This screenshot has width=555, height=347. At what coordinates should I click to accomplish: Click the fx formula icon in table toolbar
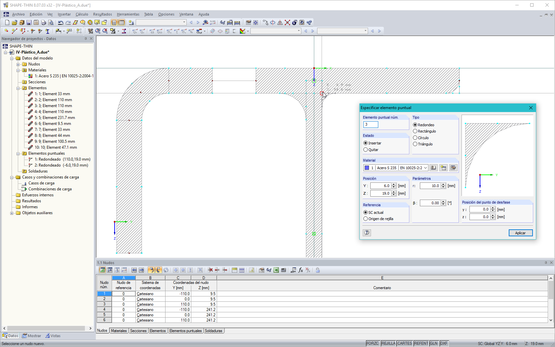pos(301,270)
